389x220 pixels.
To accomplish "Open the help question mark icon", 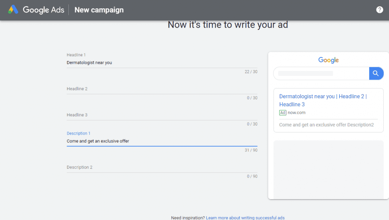I will click(x=379, y=10).
